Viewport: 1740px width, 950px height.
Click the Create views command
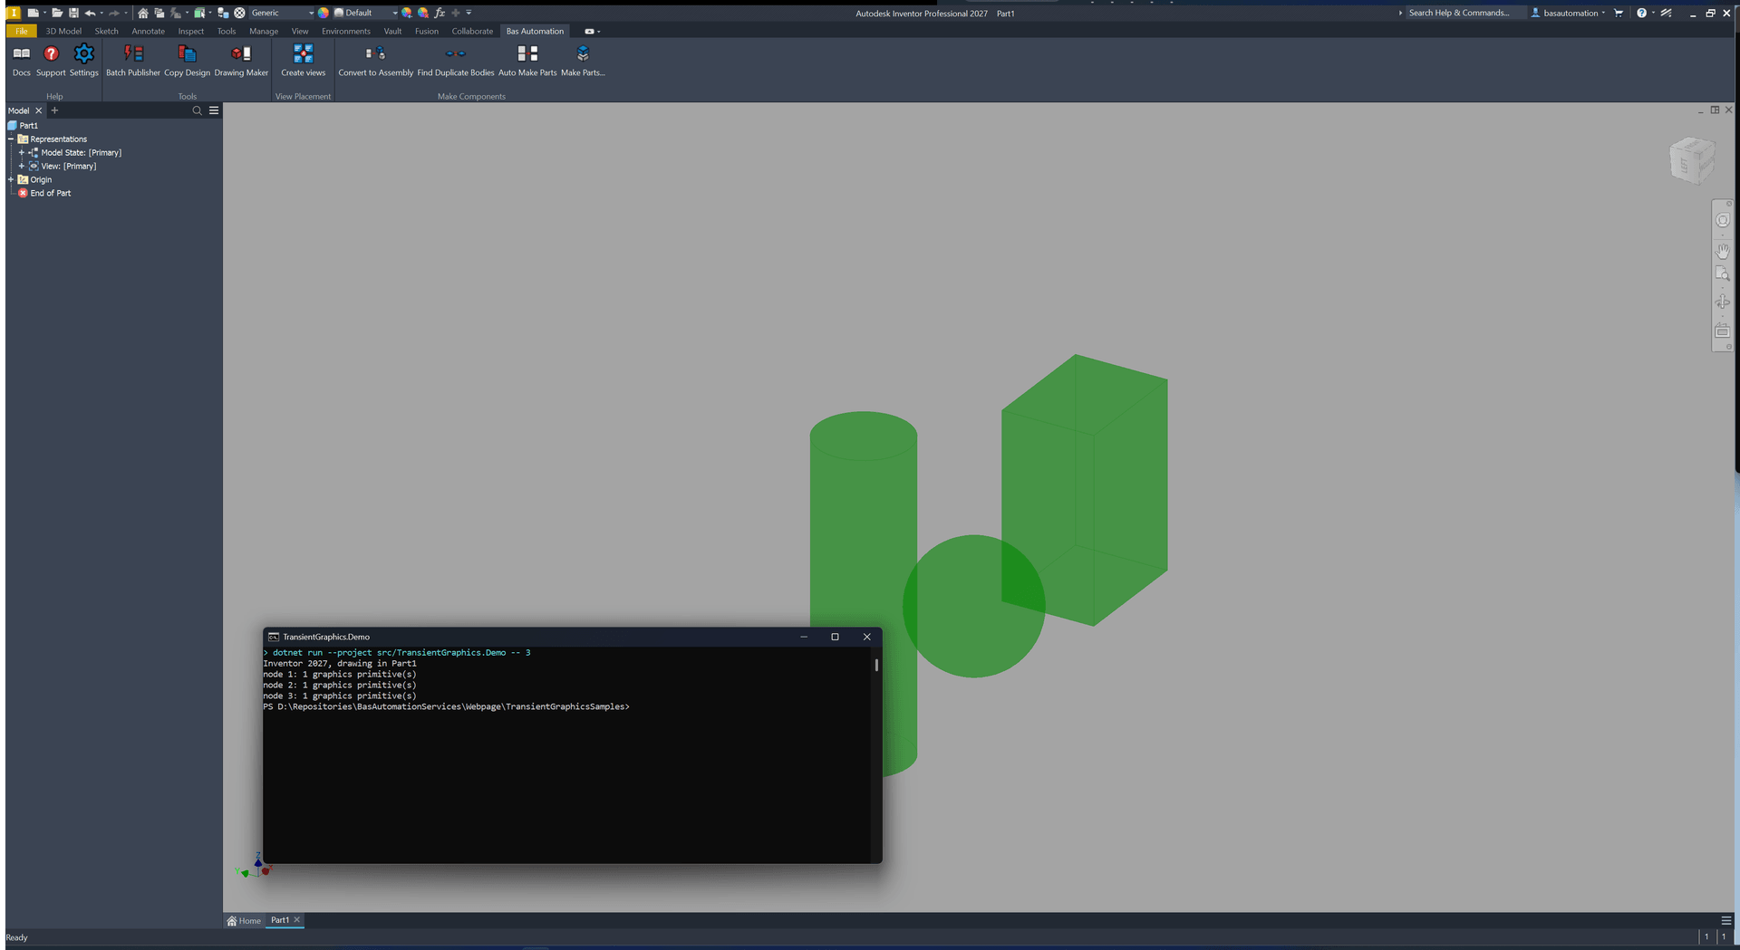coord(303,61)
